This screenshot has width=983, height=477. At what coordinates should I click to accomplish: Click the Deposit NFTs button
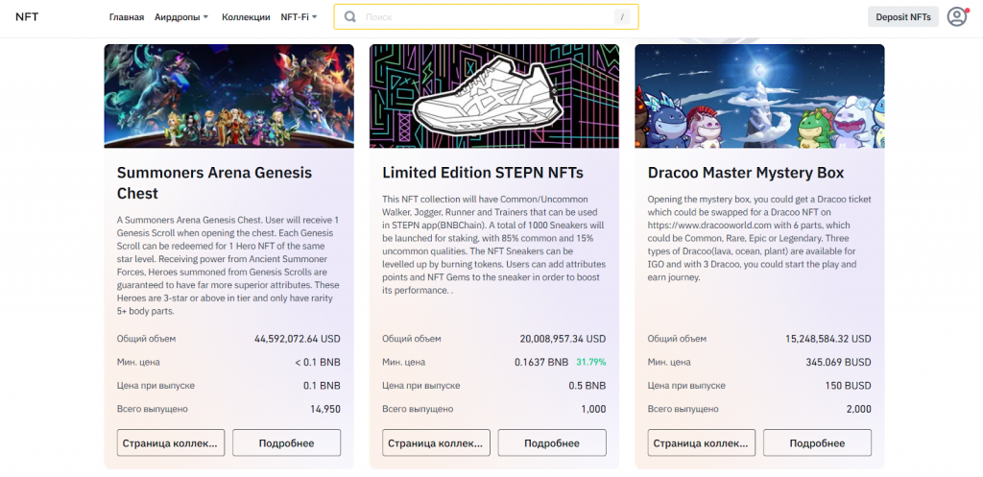[902, 17]
